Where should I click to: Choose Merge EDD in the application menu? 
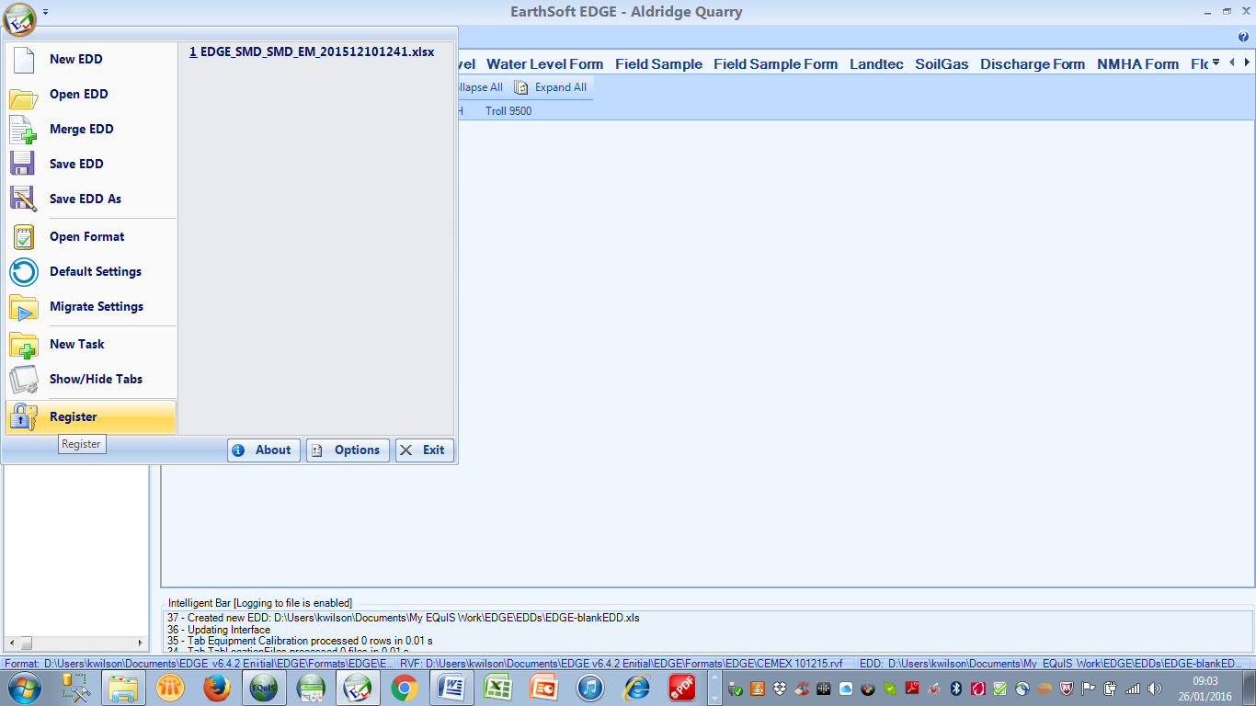[91, 129]
